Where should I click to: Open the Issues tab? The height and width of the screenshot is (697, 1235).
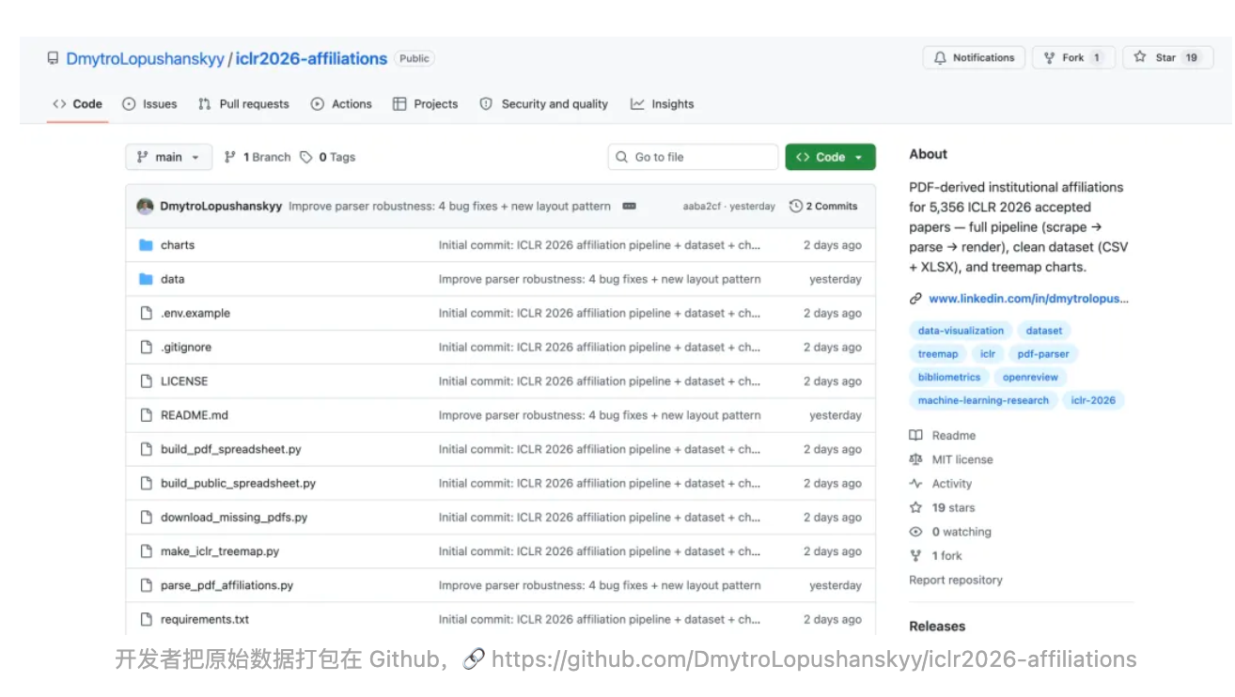(149, 104)
